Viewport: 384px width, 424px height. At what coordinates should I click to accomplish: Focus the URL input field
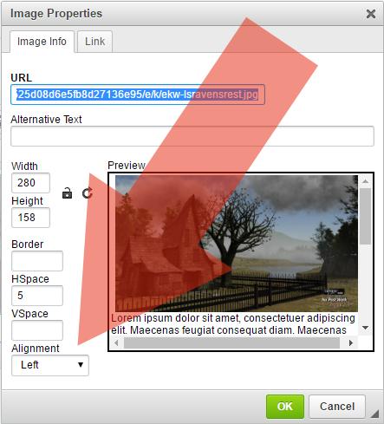click(138, 95)
